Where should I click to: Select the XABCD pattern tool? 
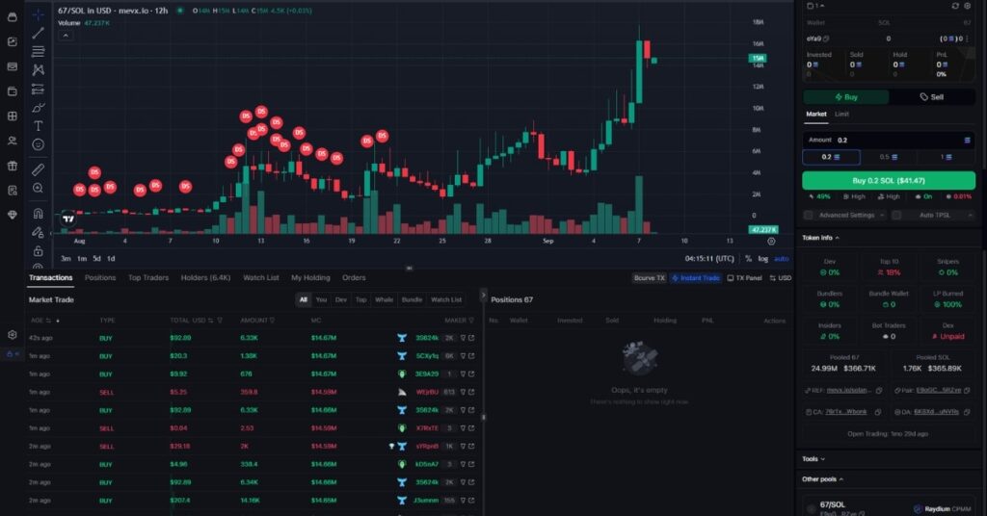tap(39, 69)
